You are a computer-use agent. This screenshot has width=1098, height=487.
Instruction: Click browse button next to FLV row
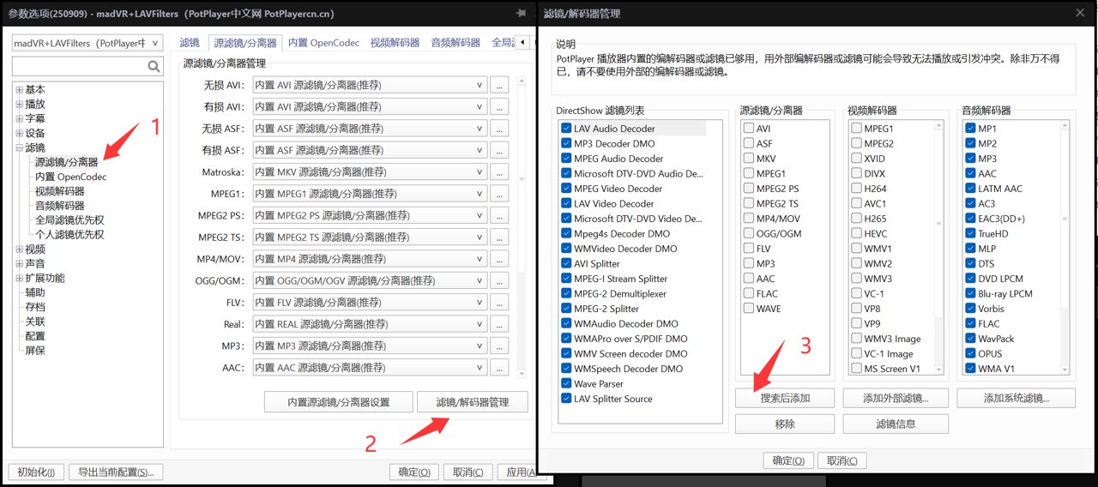click(499, 303)
